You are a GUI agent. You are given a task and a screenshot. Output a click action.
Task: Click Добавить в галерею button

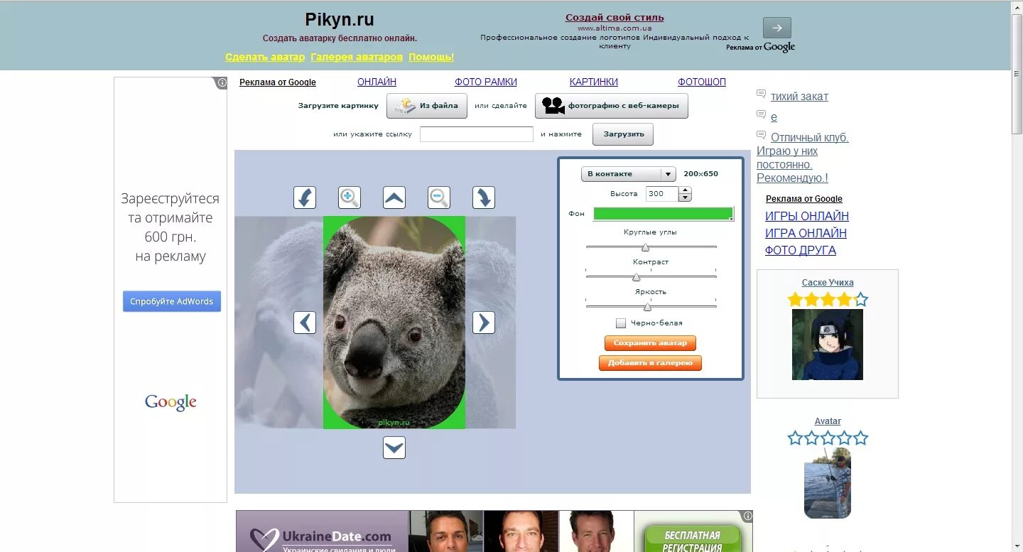point(650,363)
